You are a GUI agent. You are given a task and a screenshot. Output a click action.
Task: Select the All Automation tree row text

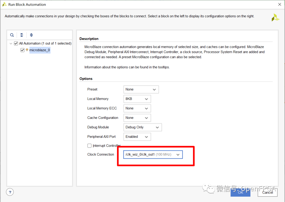pyautogui.click(x=45, y=43)
